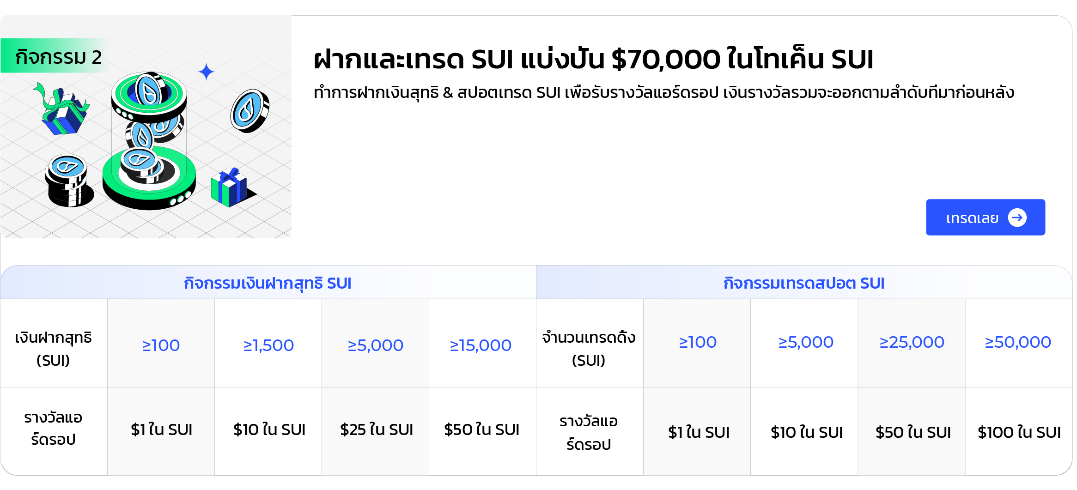
Task: Click the arrow icon in the เทรดเลย button
Action: pyautogui.click(x=1017, y=218)
